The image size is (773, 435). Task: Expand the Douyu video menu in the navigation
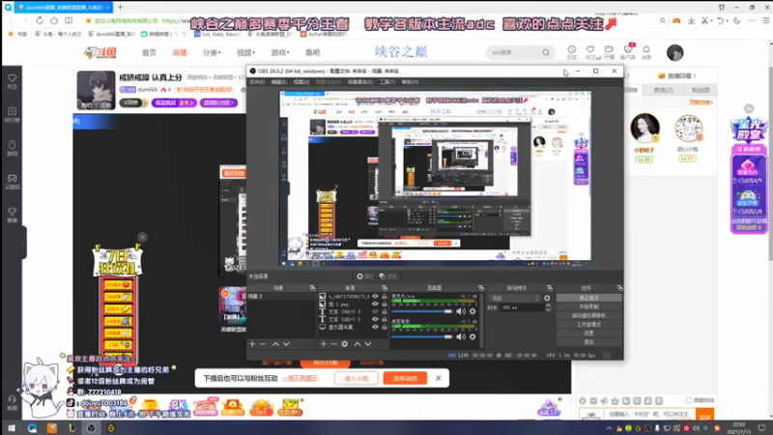pyautogui.click(x=245, y=52)
